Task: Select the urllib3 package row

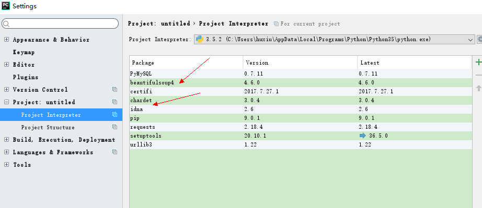Action: coord(301,144)
